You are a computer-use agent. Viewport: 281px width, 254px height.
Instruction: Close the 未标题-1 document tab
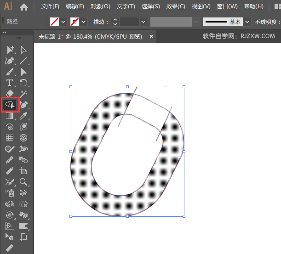(x=151, y=36)
